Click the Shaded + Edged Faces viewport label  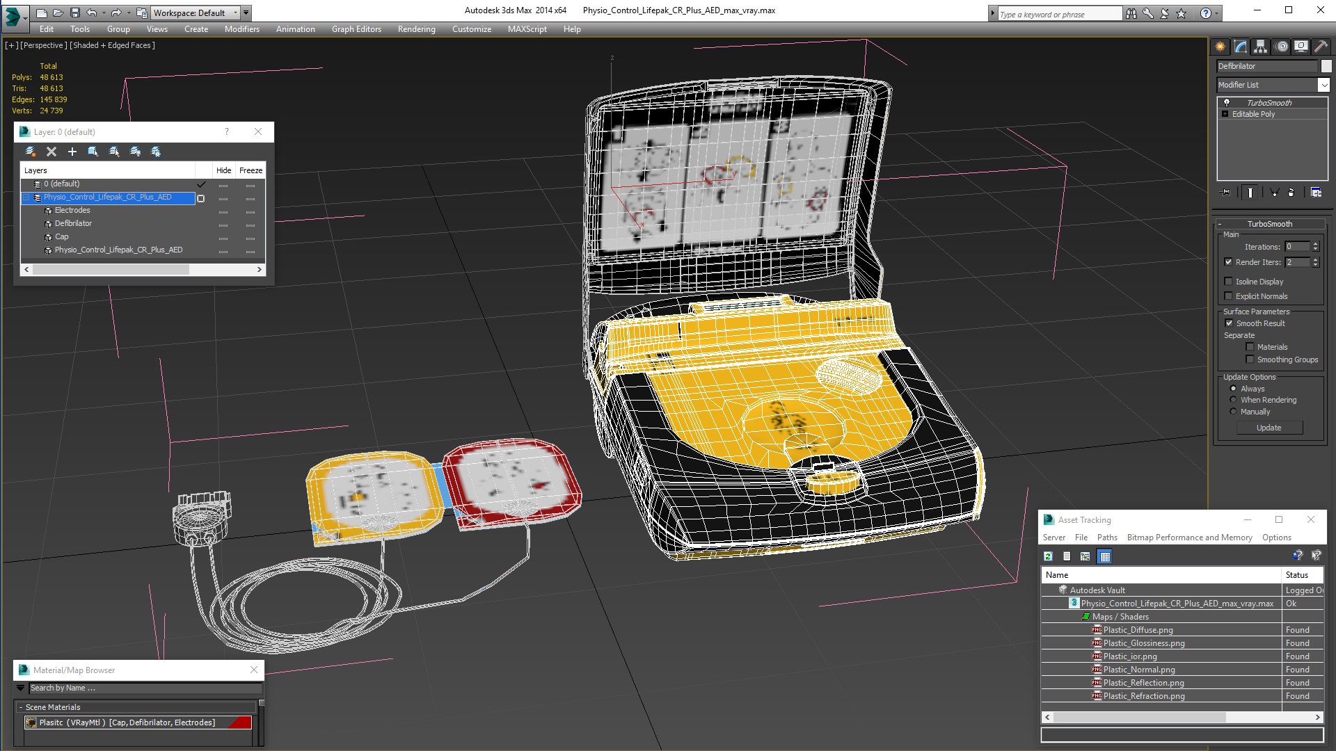click(112, 45)
